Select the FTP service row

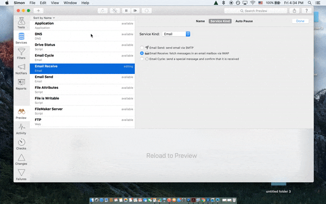click(x=83, y=122)
